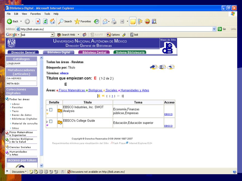Click the Back arrow icon
The image size is (242, 181).
click(x=9, y=21)
